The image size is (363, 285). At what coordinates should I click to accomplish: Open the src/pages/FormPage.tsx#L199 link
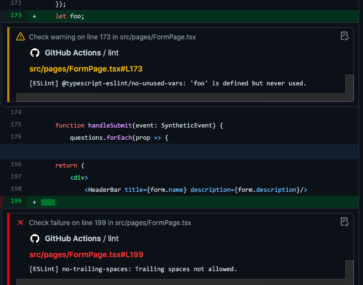tap(86, 255)
